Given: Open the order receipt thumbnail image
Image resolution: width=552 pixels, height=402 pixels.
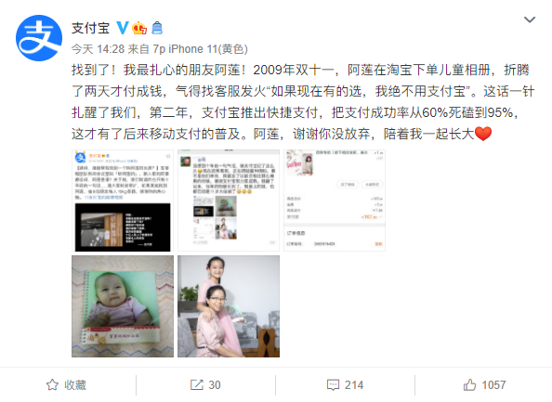Looking at the screenshot, I should coord(335,201).
